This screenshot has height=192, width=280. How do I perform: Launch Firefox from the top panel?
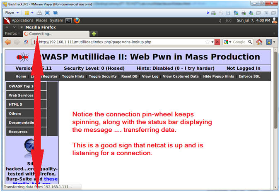pos(77,21)
